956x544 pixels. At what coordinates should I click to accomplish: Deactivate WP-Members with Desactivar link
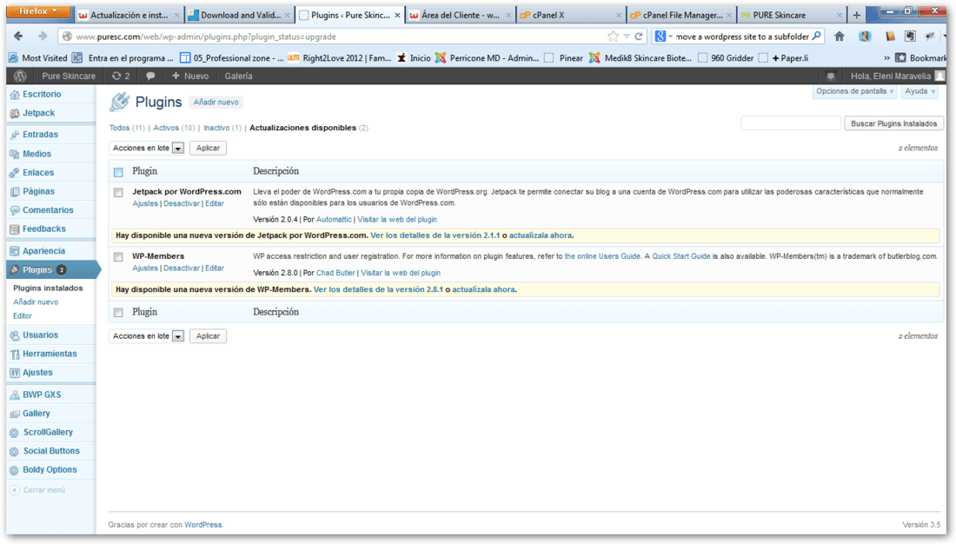click(x=182, y=269)
